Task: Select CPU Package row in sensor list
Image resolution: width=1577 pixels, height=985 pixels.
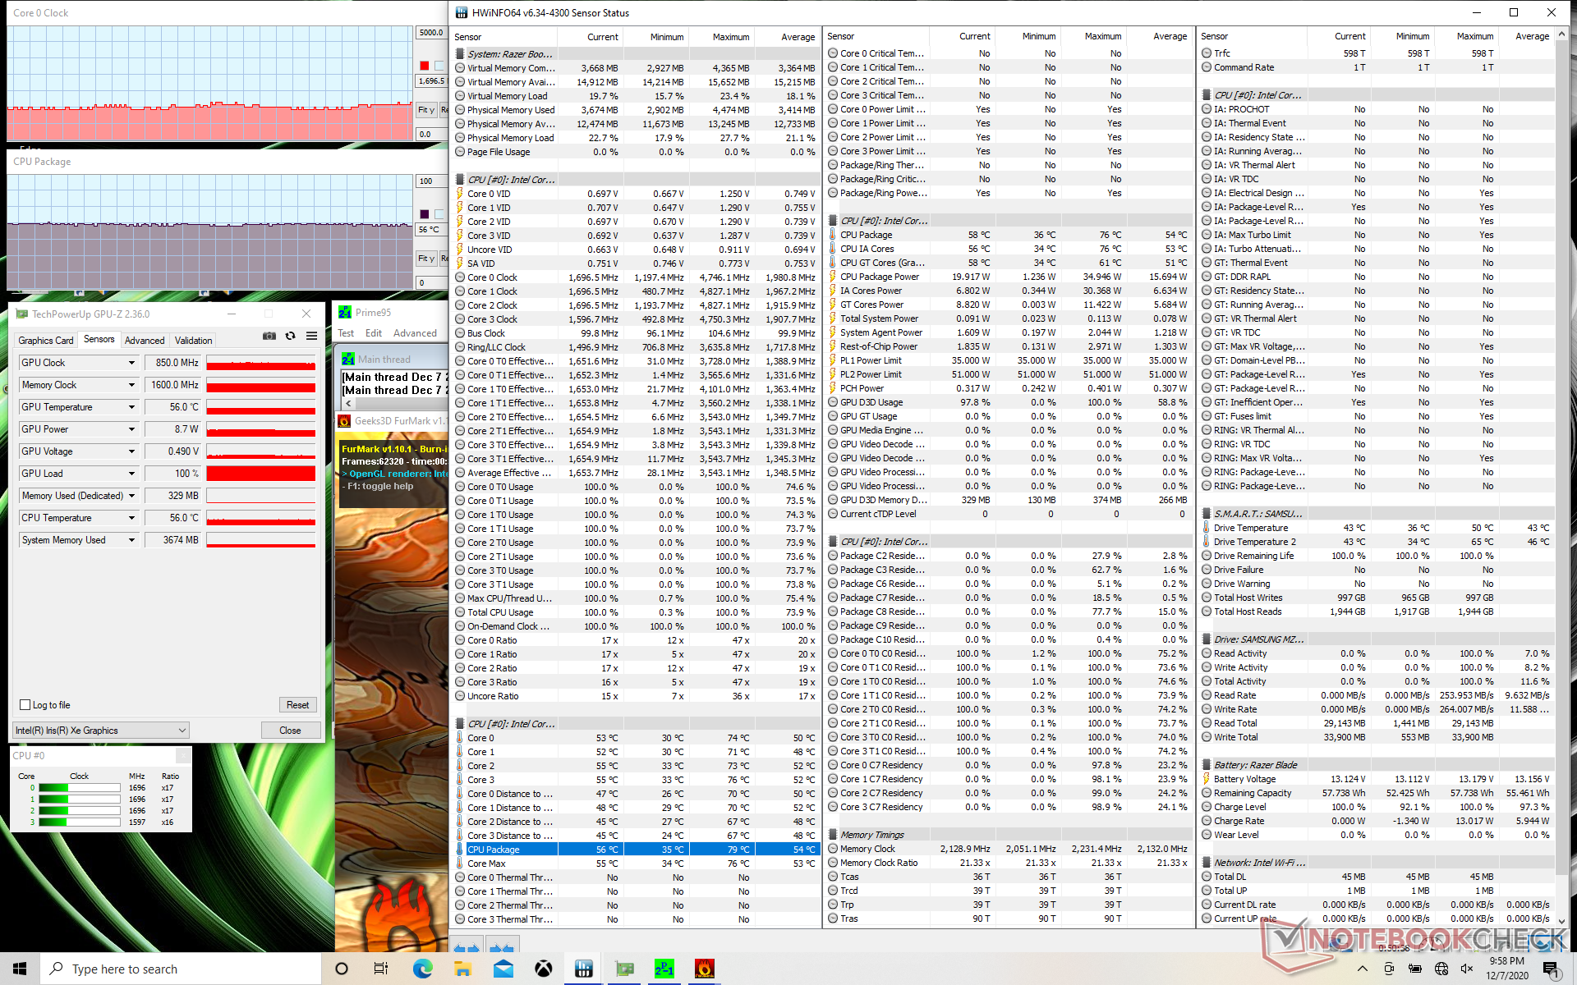Action: click(x=493, y=850)
